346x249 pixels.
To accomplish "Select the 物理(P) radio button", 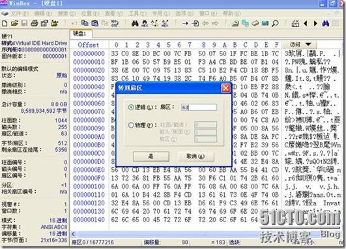I will pyautogui.click(x=131, y=125).
